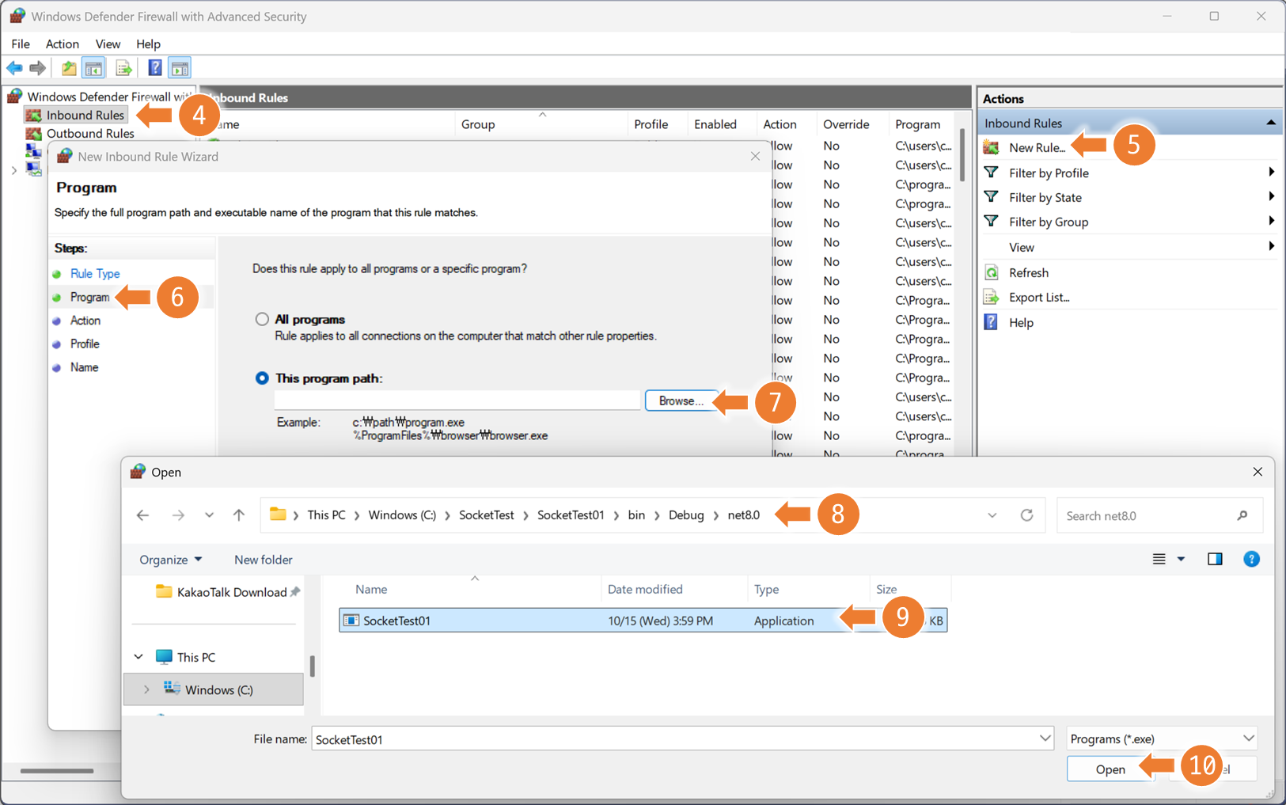Click New folder in the Open dialog
The width and height of the screenshot is (1286, 805).
click(x=263, y=560)
